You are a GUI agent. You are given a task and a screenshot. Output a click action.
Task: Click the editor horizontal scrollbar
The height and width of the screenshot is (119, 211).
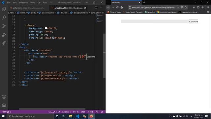(52, 109)
